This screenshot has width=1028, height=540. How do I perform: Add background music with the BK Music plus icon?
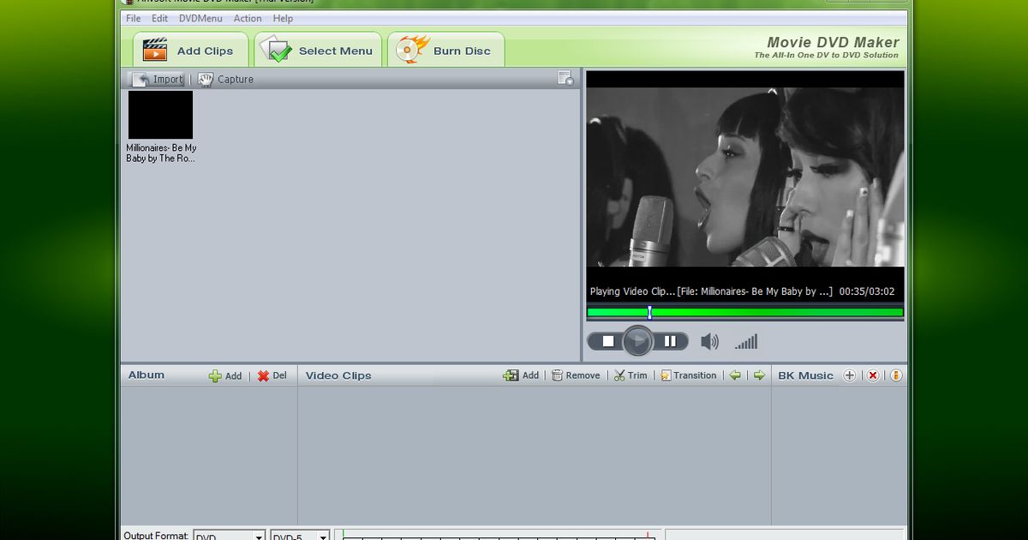(850, 375)
